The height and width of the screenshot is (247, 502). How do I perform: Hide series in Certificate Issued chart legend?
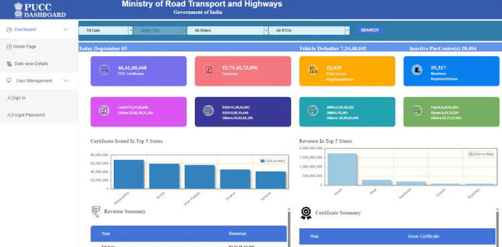(272, 161)
